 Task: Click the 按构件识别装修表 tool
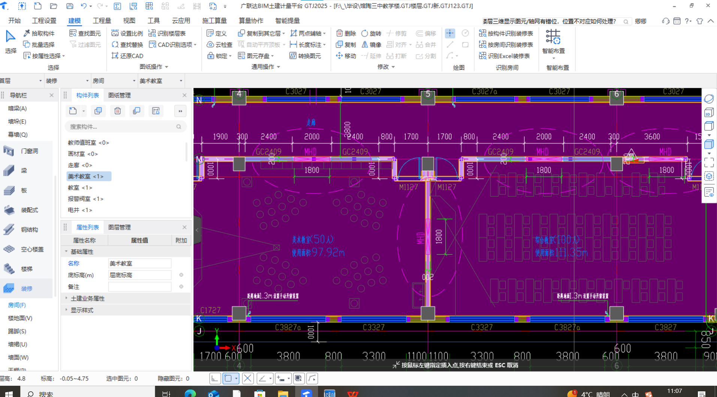coord(506,33)
